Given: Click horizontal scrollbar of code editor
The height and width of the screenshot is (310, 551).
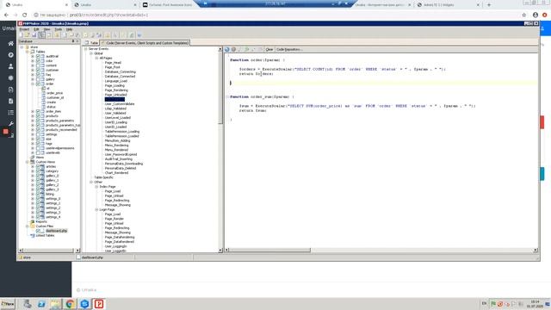Looking at the screenshot, I should (381, 251).
